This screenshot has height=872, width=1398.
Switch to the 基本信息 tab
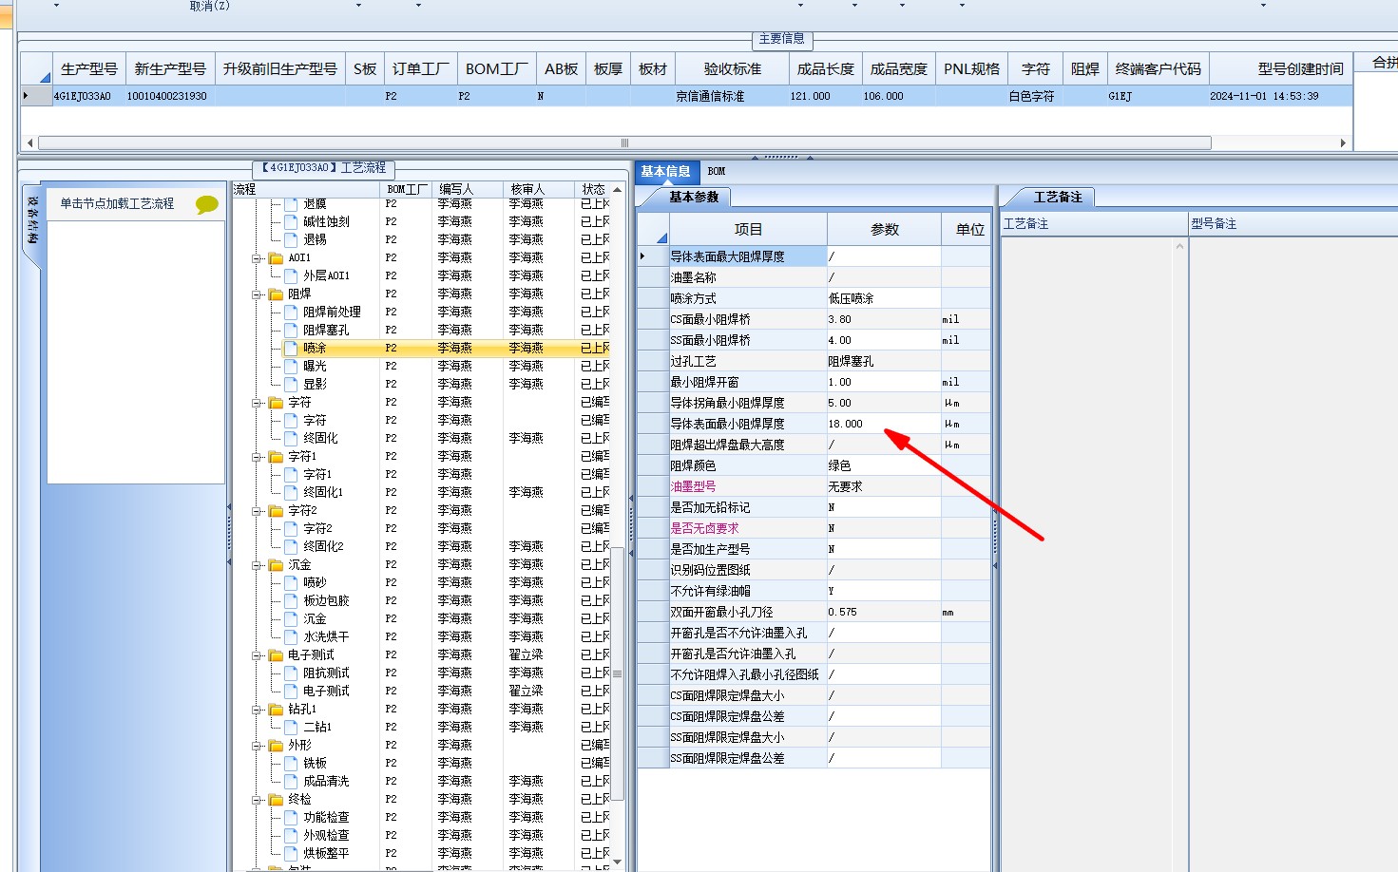[x=666, y=172]
